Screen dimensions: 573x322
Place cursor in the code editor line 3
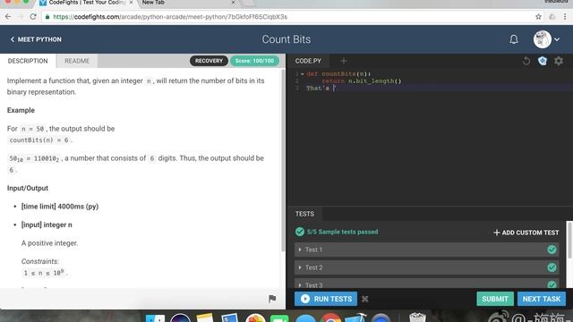439,89
